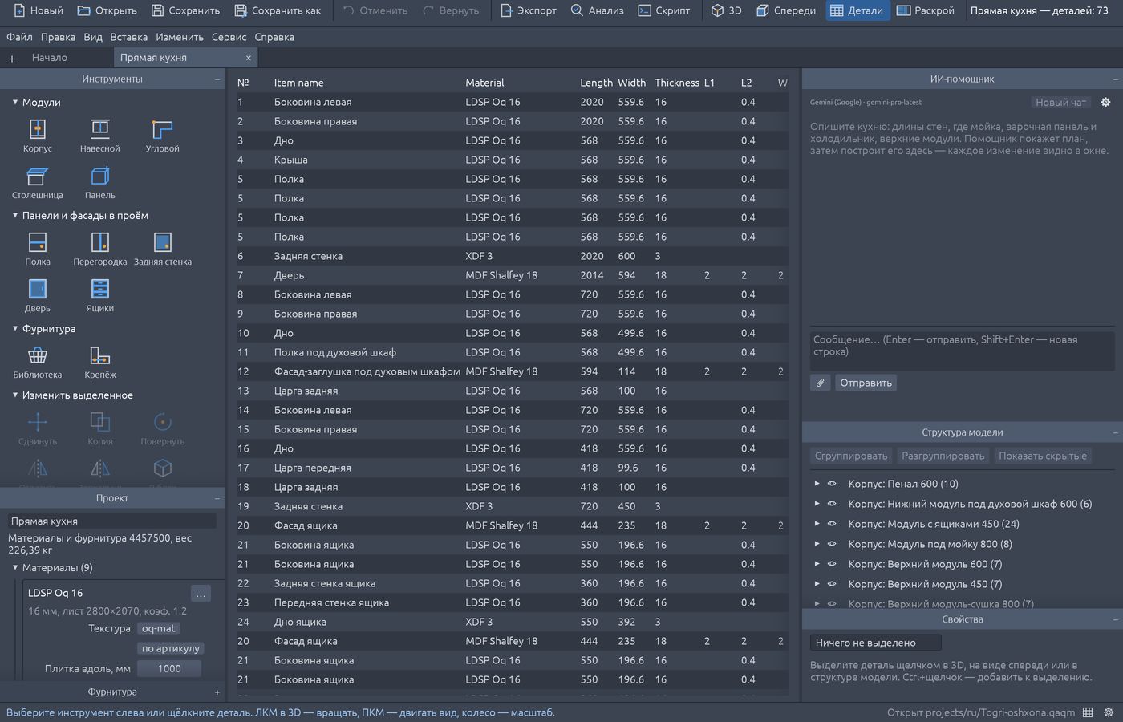Select the Панель tool

click(x=100, y=182)
